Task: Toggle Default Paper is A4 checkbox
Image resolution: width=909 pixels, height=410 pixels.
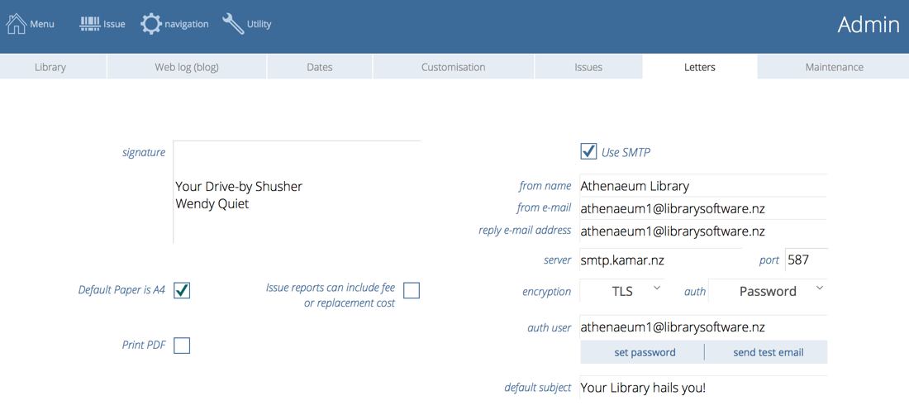Action: pyautogui.click(x=182, y=290)
